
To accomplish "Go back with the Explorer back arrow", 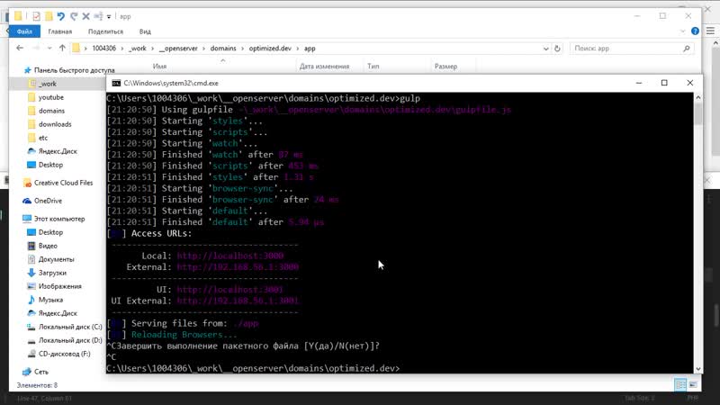I will tap(19, 48).
